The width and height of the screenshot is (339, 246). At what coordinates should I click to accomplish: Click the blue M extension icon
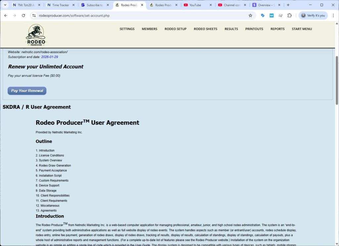(271, 15)
